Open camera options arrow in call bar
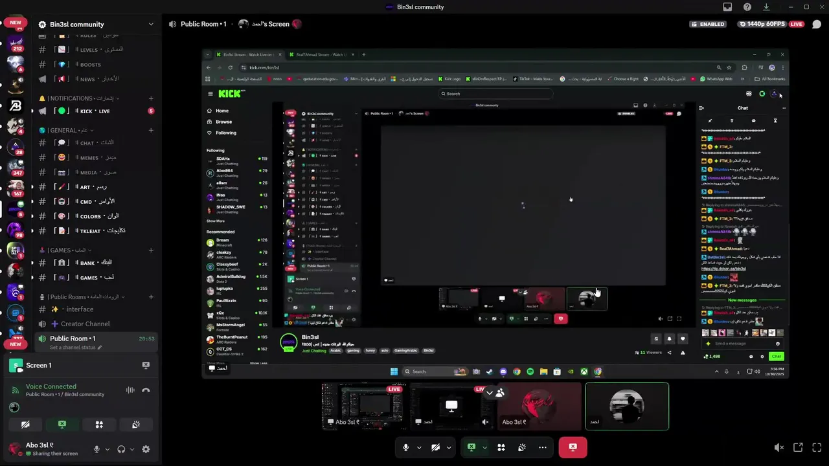This screenshot has width=829, height=466. coord(449,447)
